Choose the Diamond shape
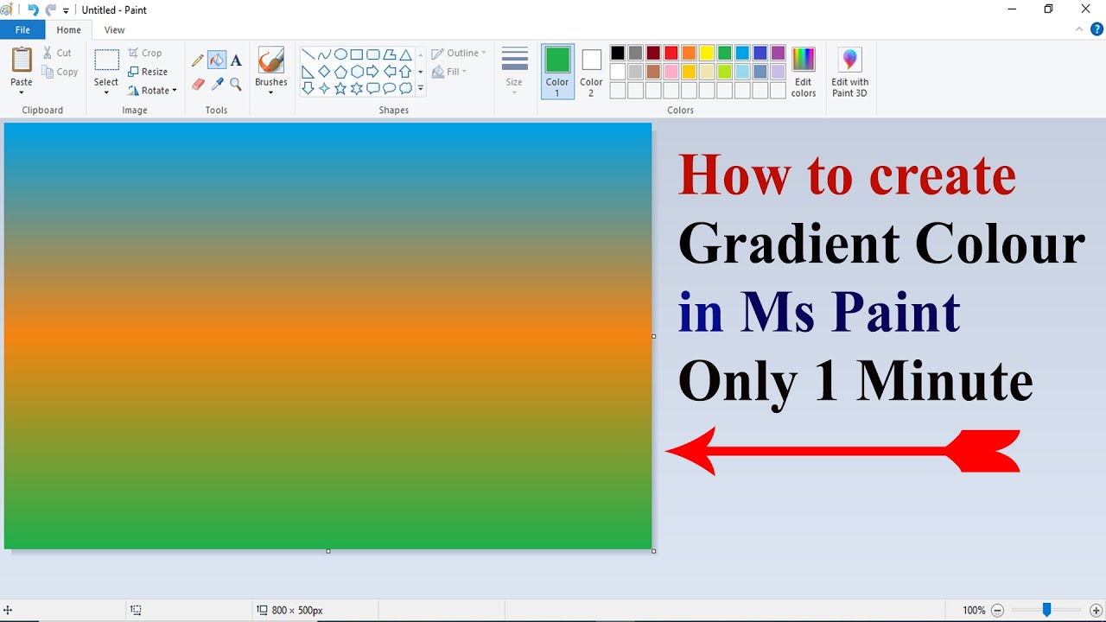This screenshot has width=1106, height=622. click(x=324, y=72)
